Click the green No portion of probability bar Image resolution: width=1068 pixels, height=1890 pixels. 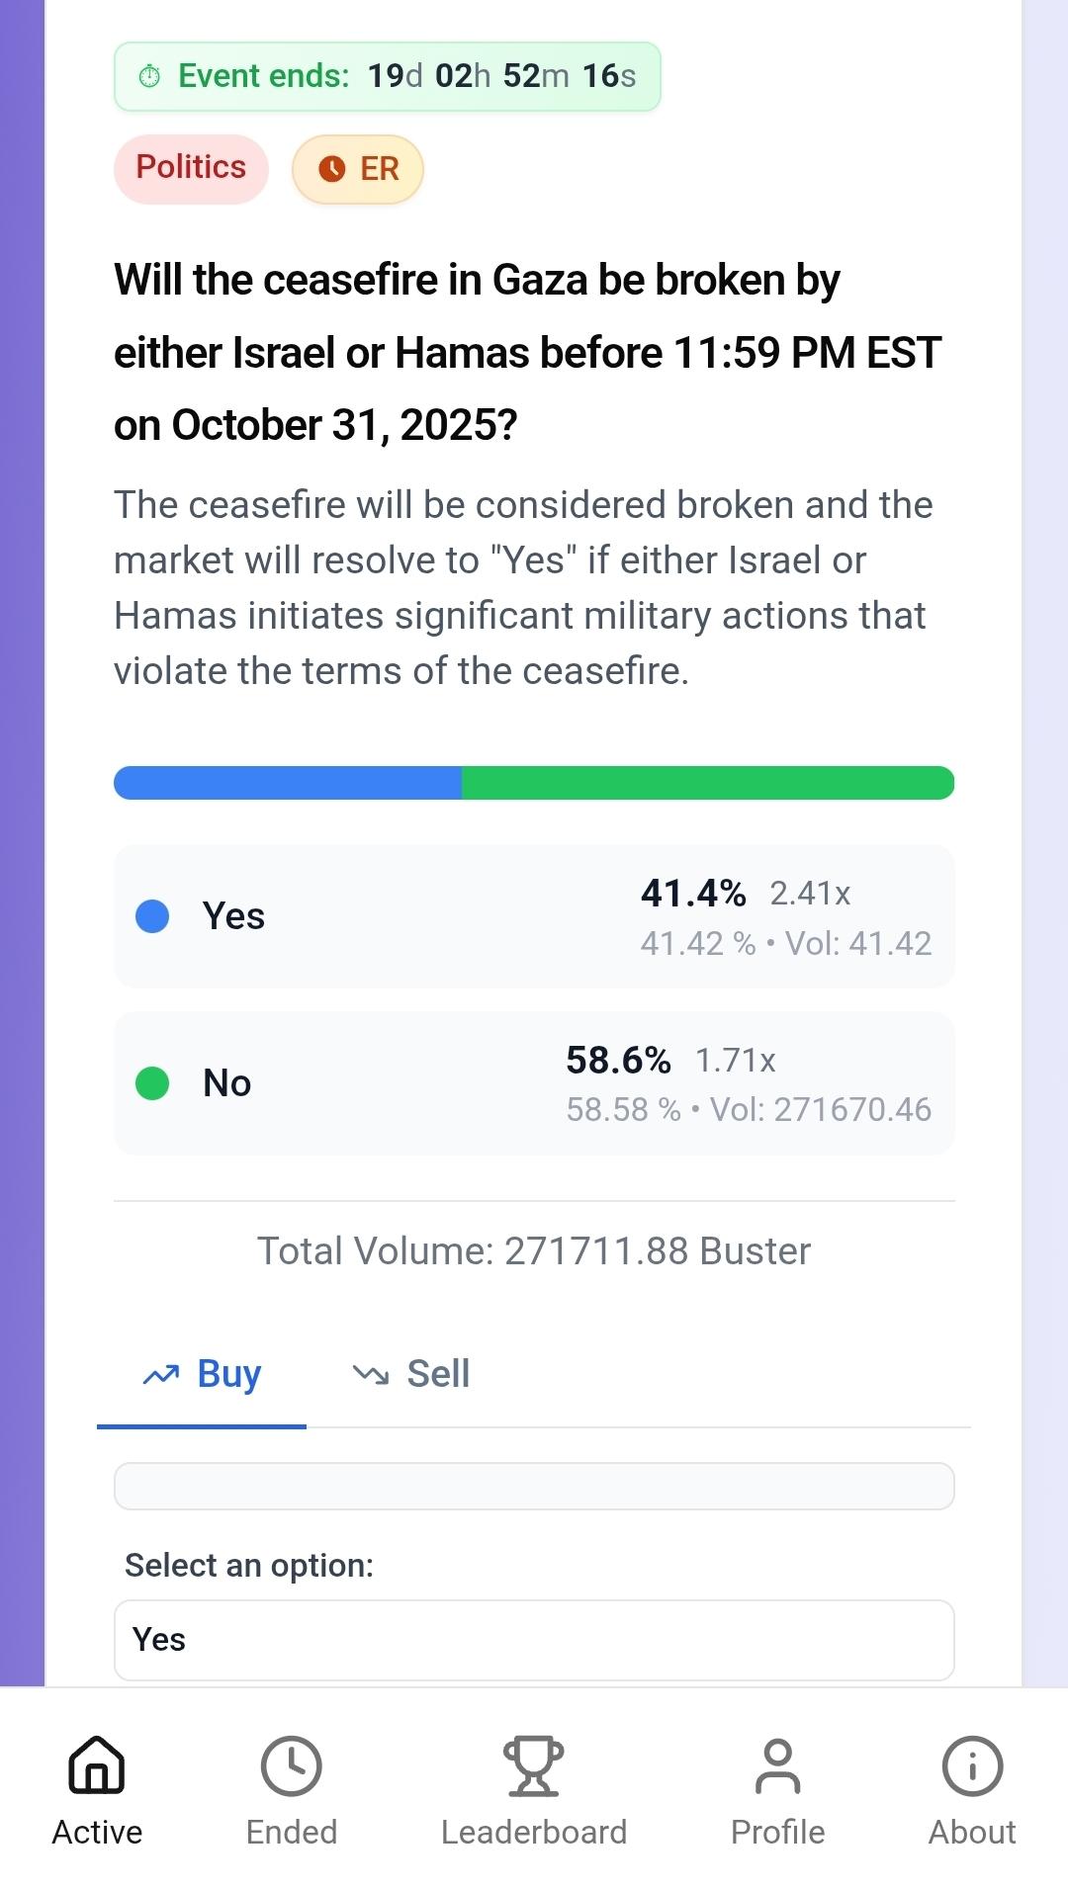tap(707, 783)
